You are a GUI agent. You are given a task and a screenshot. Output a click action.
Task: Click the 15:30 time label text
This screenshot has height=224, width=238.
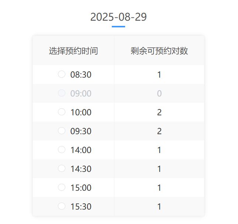click(81, 207)
